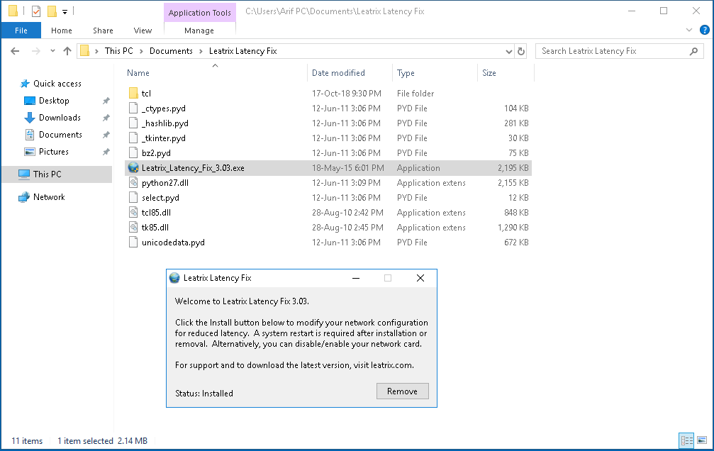
Task: Click the 2,195 KB size cell
Action: (513, 167)
